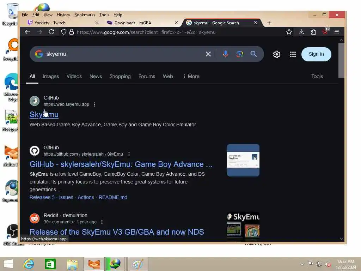361x271 pixels.
Task: Open the tracking protection shield icon
Action: [x=64, y=32]
